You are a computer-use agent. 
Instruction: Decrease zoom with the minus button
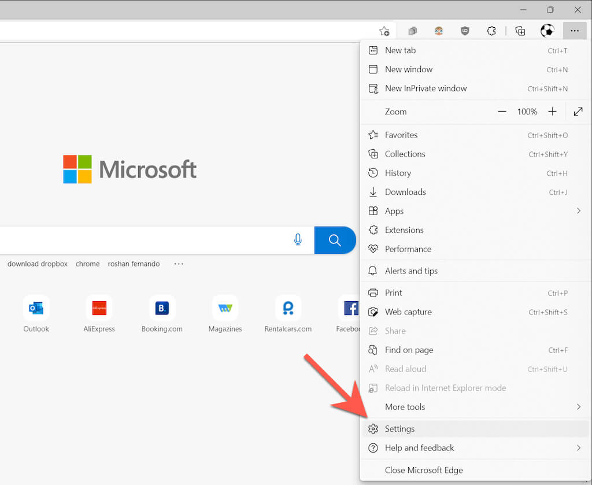coord(502,112)
